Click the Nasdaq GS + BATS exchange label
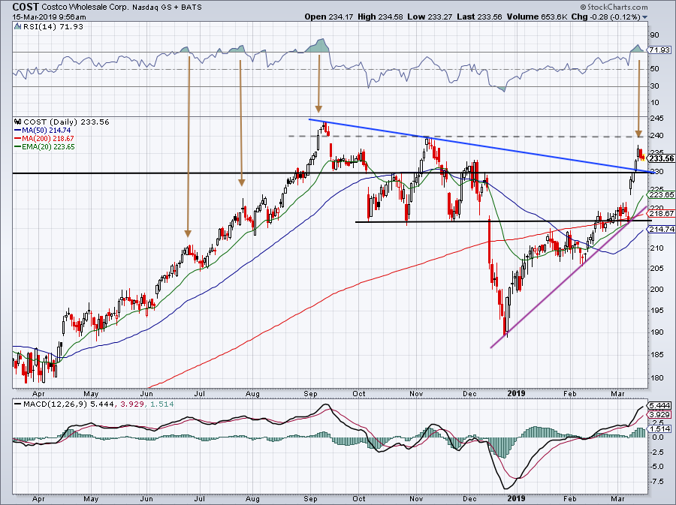Screen dimensions: 676x505 pos(167,8)
